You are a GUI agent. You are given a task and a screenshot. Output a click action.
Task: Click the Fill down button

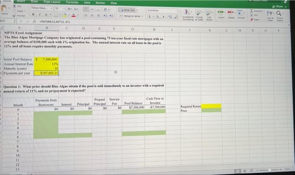click(254, 15)
